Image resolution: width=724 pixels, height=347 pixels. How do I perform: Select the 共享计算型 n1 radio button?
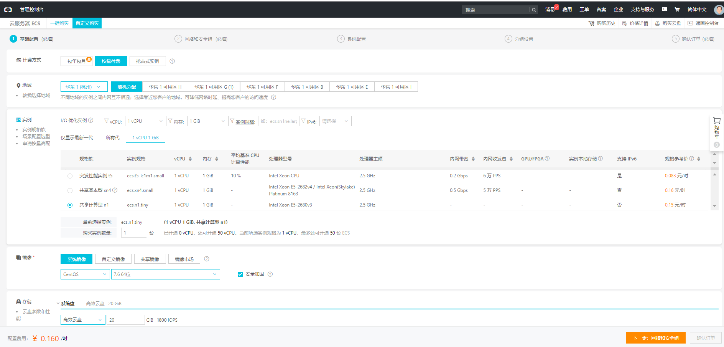(x=70, y=205)
